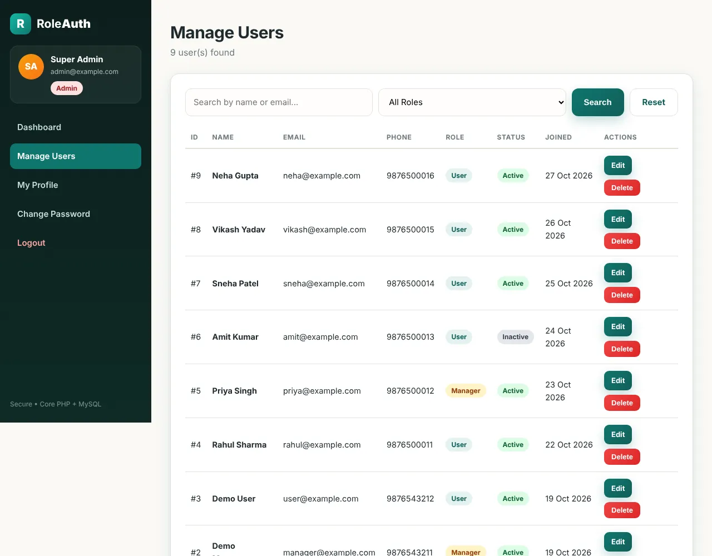
Task: Click the admin@example.com sidebar email
Action: tap(85, 72)
